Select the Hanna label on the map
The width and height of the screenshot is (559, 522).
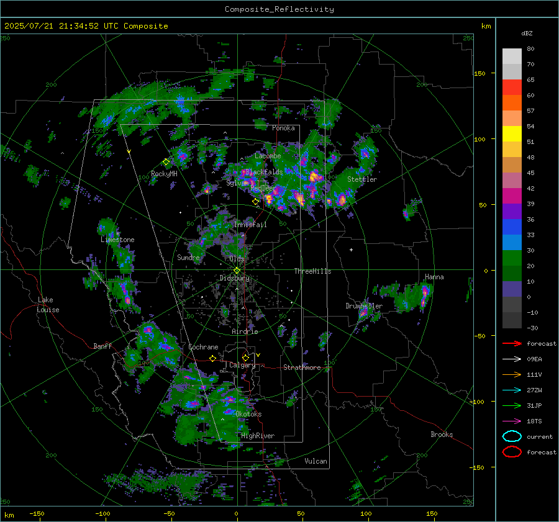coord(434,277)
